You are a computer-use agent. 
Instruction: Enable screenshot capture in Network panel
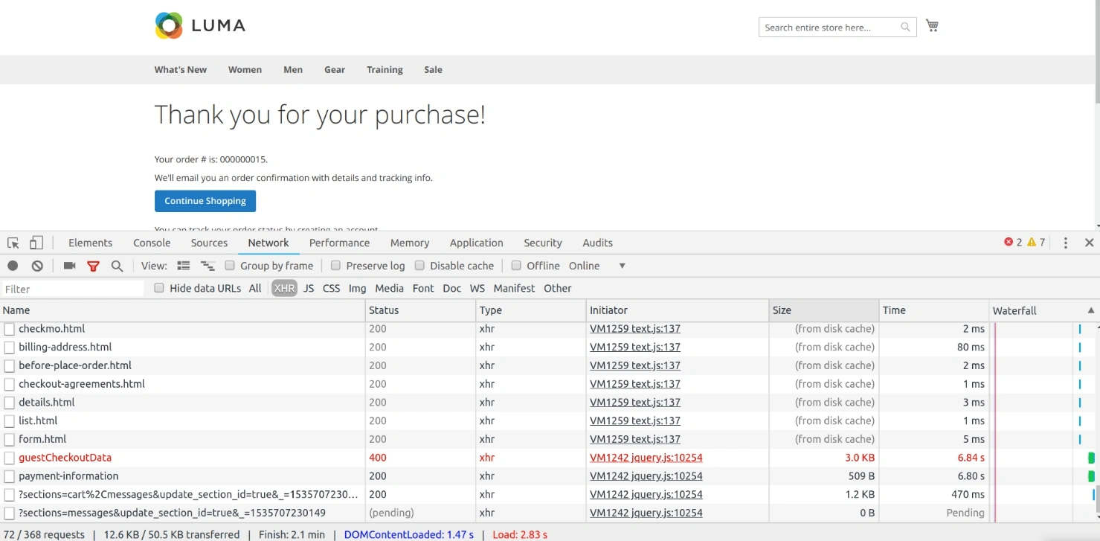coord(68,266)
